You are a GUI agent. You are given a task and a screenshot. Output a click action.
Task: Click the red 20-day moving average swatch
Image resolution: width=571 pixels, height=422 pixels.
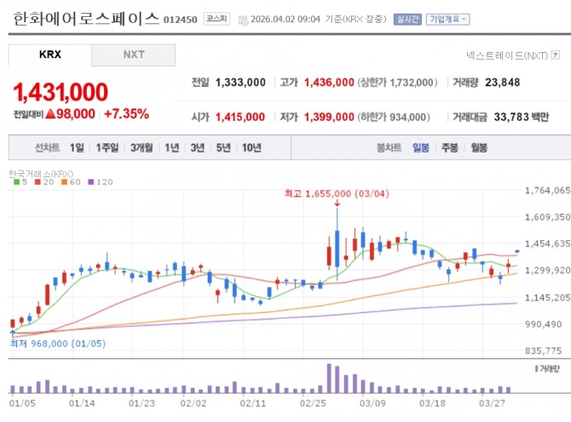(37, 182)
